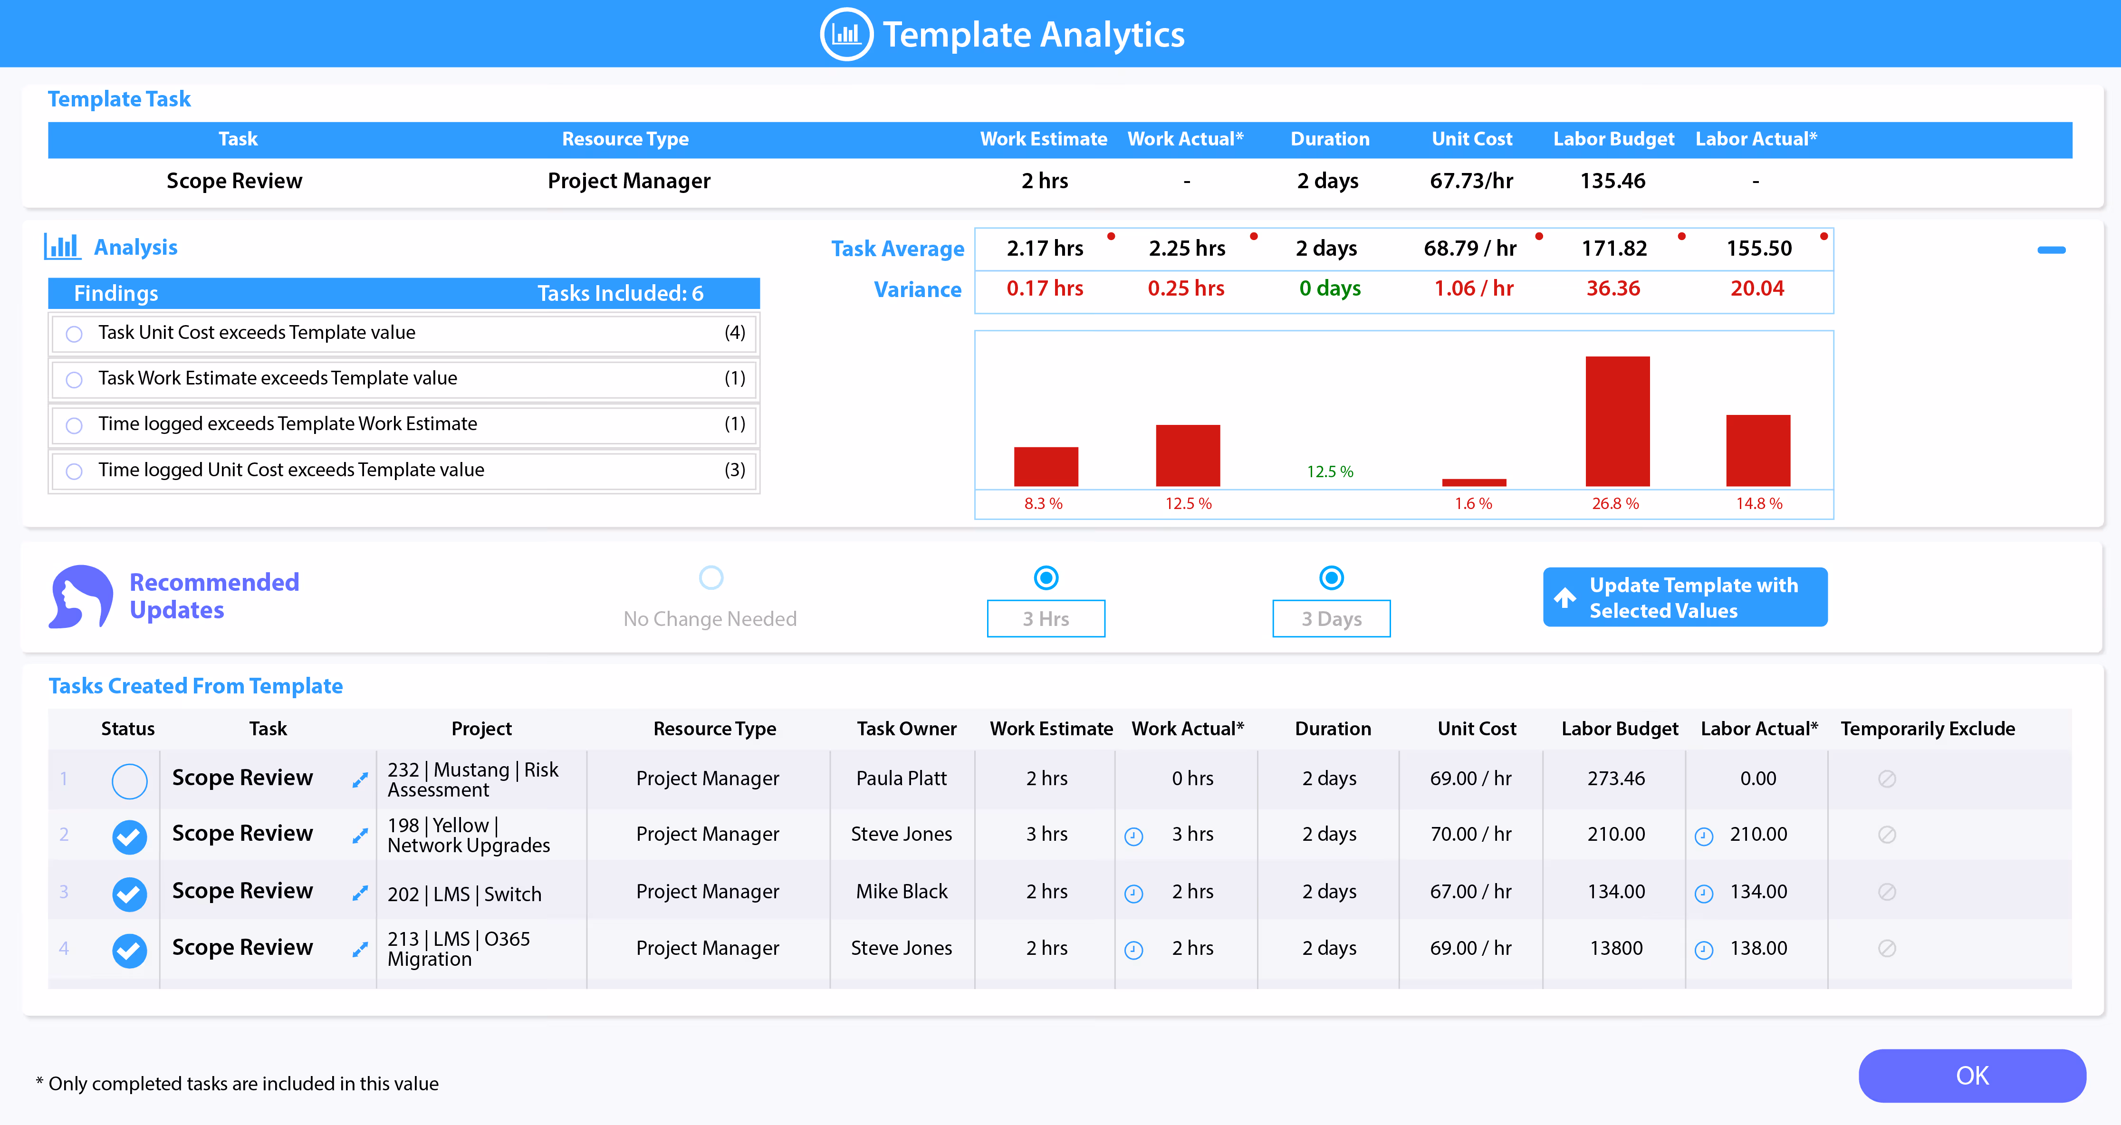
Task: Click the Template Analytics chart icon in header
Action: [x=845, y=34]
